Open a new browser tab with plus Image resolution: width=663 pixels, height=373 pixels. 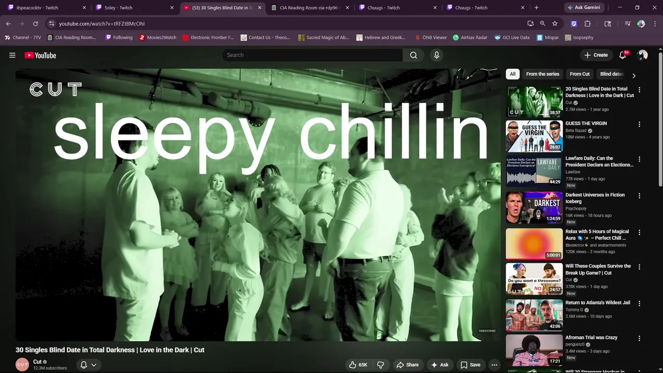(536, 8)
